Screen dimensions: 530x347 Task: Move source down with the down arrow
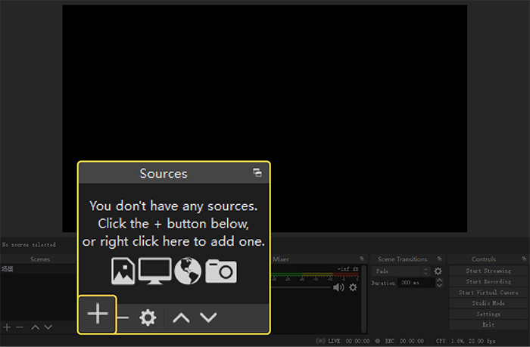208,318
